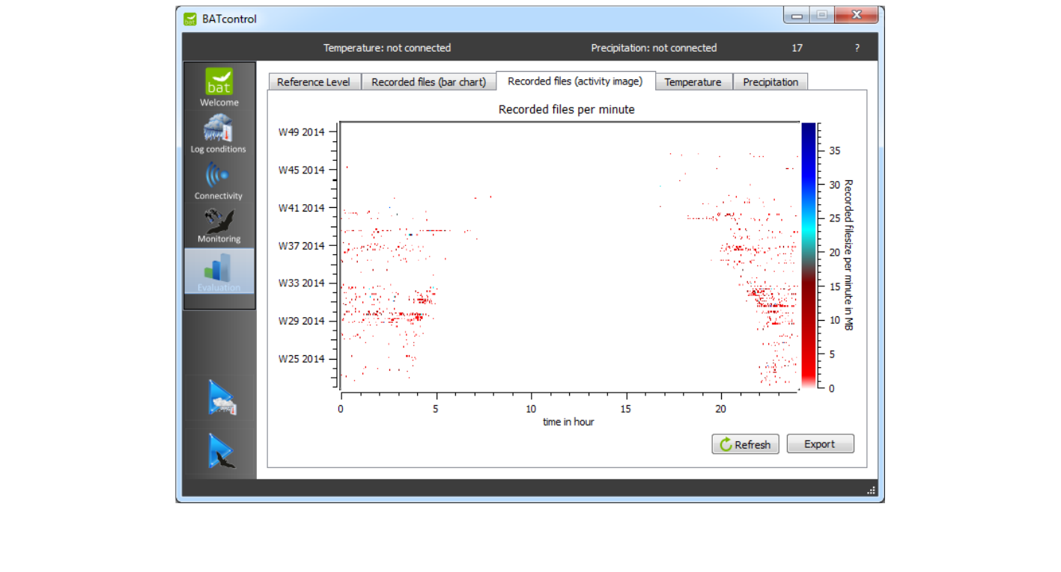Viewport: 1061px width, 572px height.
Task: Click the BATcontrol title bar app icon
Action: [x=190, y=19]
